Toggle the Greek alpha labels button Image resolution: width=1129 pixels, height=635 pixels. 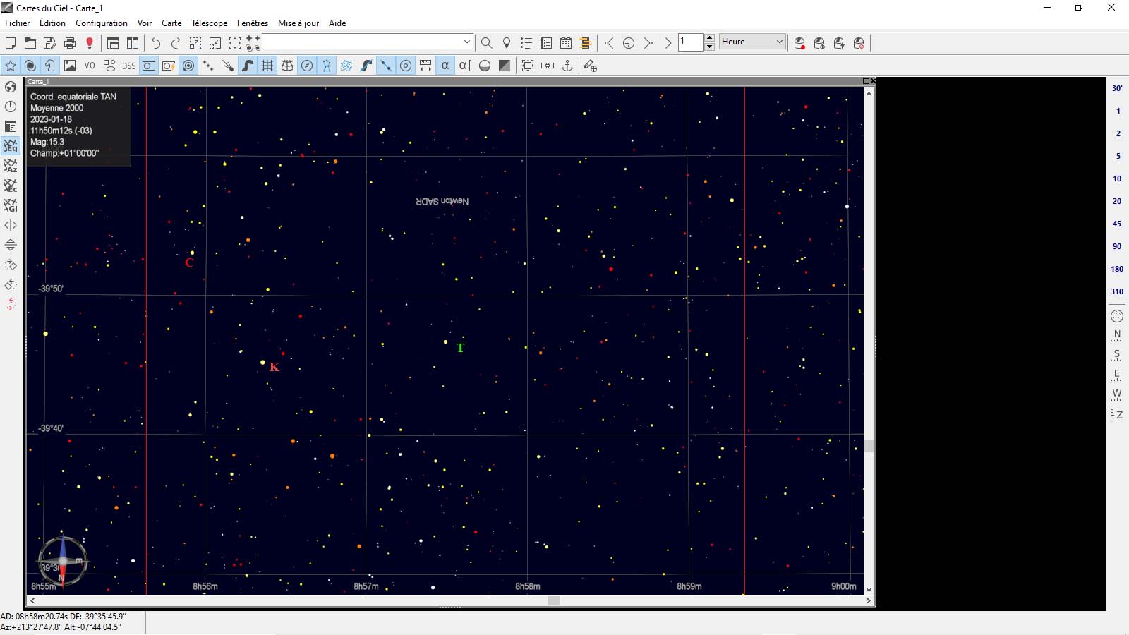445,66
